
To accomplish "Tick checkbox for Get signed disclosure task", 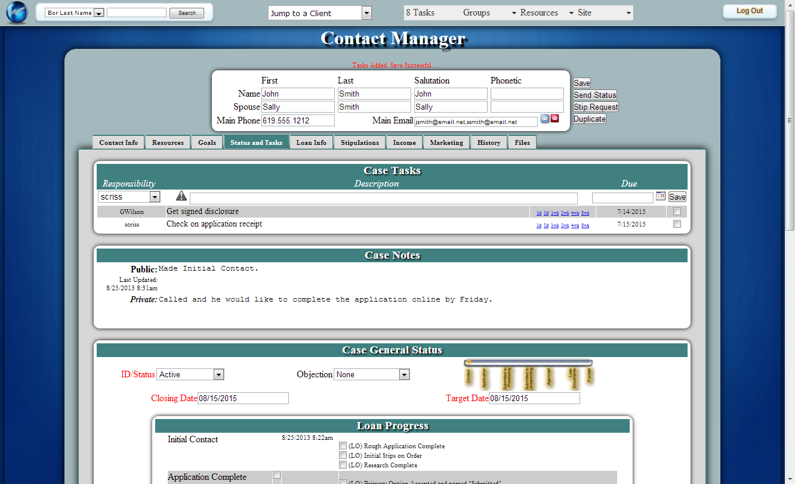I will pos(677,212).
